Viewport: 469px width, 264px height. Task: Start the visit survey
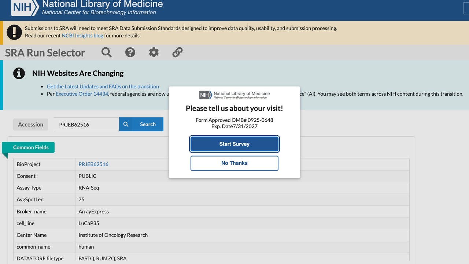pyautogui.click(x=234, y=144)
